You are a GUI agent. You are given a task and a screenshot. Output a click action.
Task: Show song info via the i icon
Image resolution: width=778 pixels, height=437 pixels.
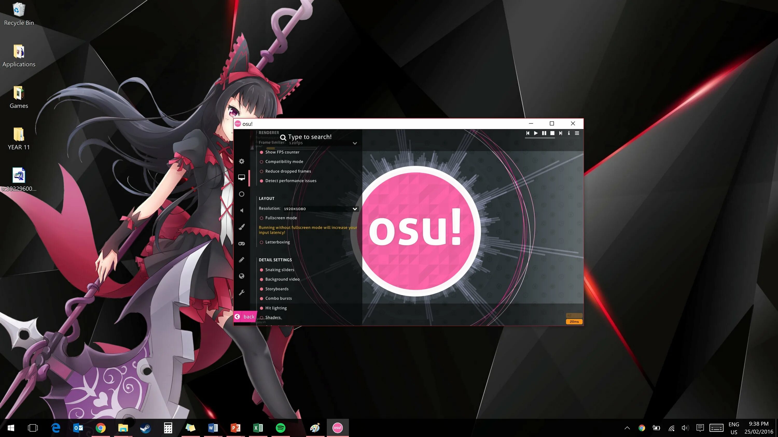tap(569, 133)
